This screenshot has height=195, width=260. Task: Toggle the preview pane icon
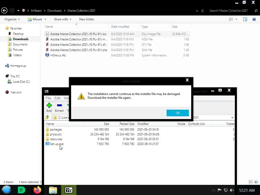pos(245,19)
